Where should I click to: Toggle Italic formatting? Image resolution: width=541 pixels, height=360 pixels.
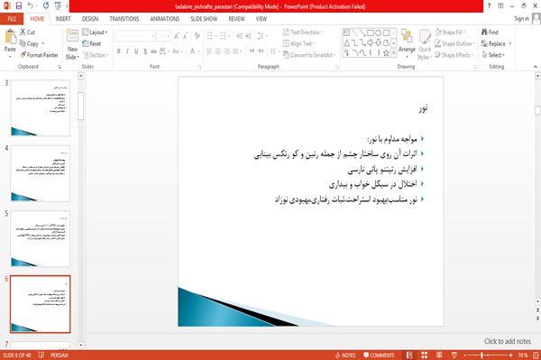(127, 51)
